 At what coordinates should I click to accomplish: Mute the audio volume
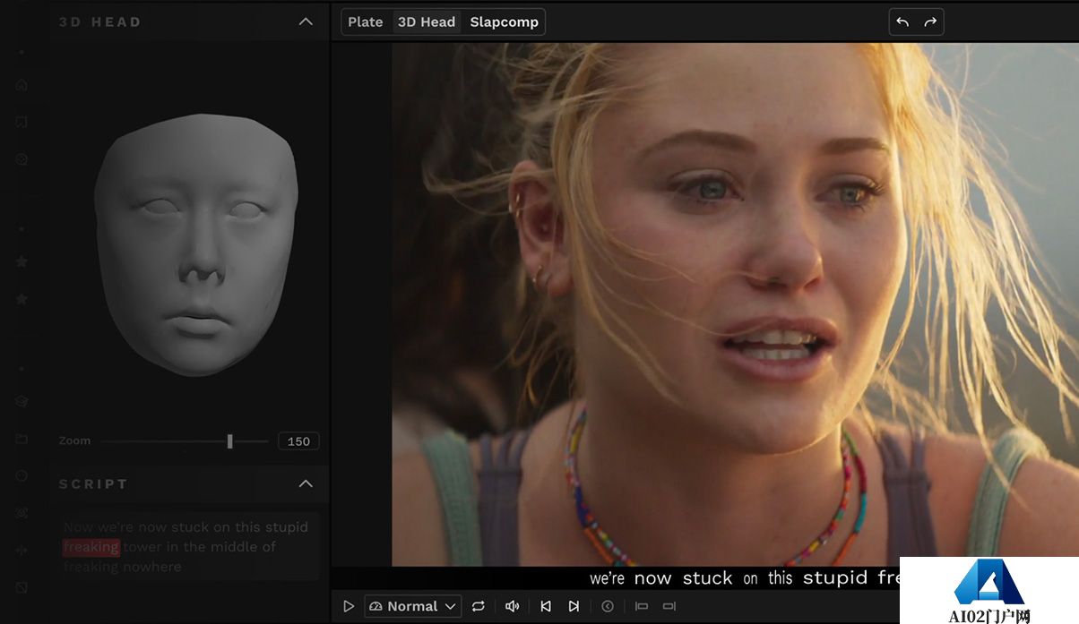[513, 606]
